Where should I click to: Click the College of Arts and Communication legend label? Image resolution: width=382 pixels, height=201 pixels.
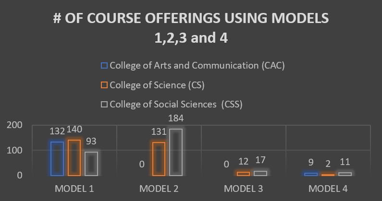pos(197,65)
